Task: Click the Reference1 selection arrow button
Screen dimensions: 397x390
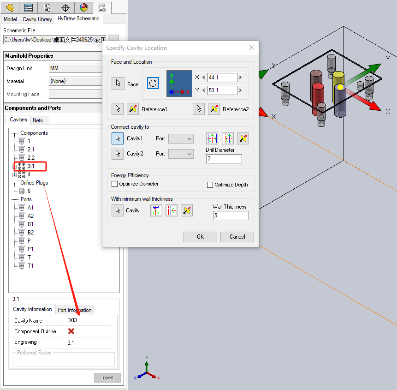Action: coord(118,109)
